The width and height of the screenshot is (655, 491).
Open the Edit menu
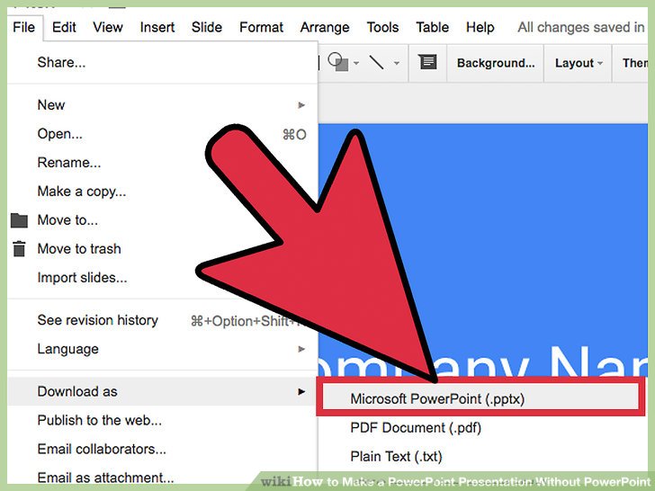[x=64, y=28]
